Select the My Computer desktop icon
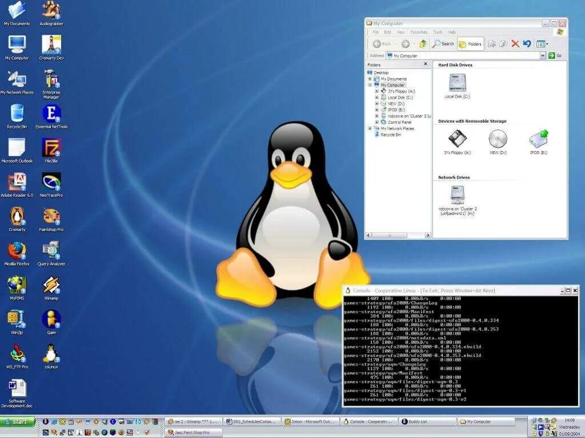 click(x=17, y=47)
